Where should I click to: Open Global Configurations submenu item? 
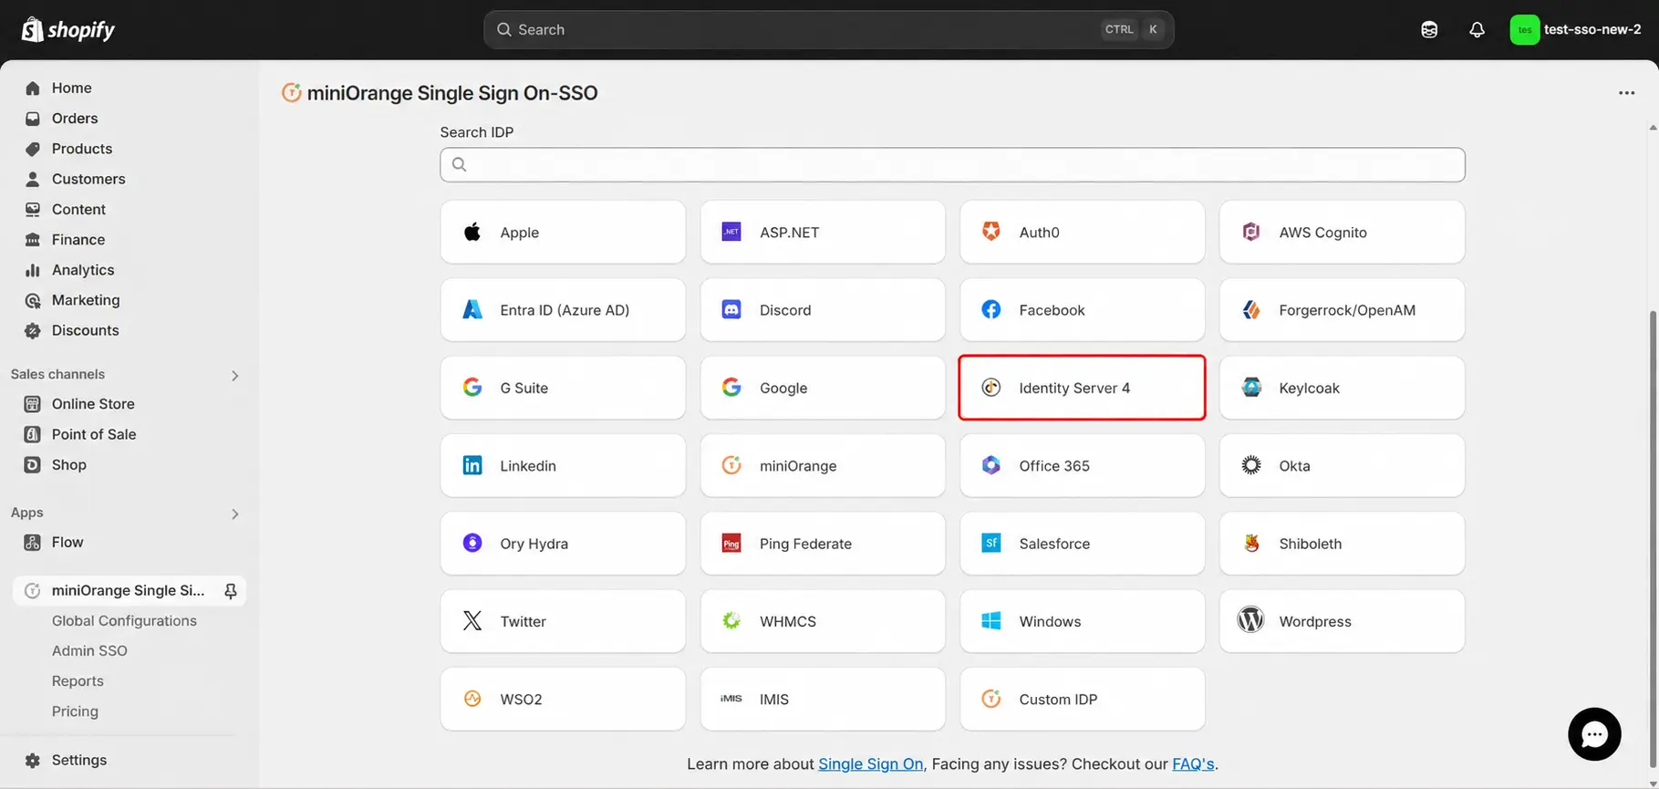click(x=124, y=621)
